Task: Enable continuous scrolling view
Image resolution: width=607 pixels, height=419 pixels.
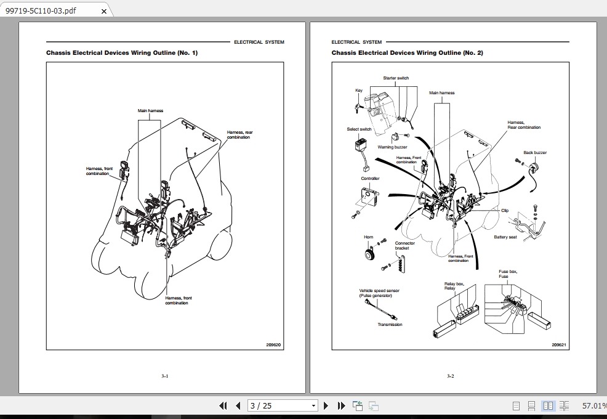Action: pos(531,406)
